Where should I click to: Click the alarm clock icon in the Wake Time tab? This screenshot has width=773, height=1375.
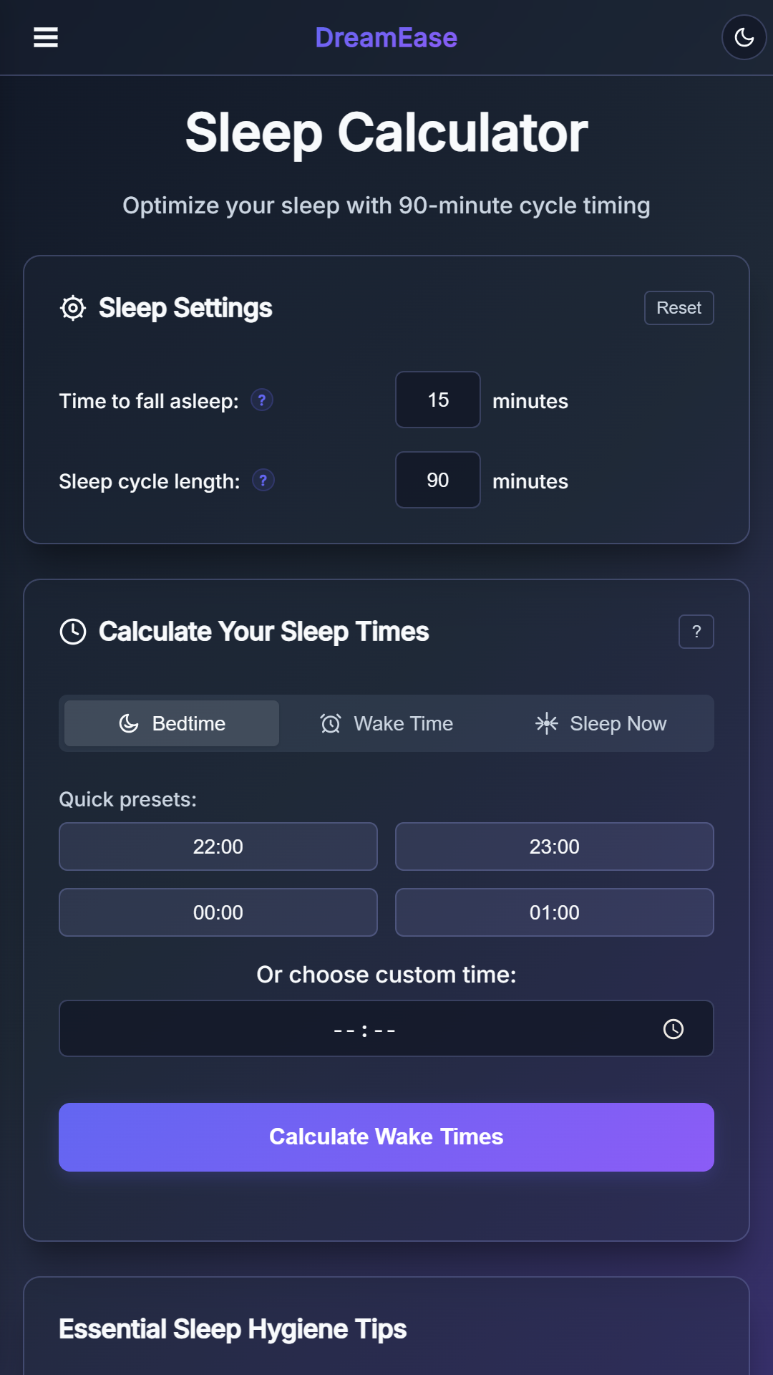click(x=331, y=723)
